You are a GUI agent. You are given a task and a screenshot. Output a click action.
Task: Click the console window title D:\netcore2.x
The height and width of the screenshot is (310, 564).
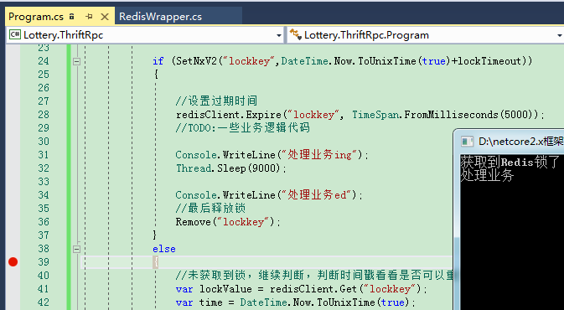(520, 142)
